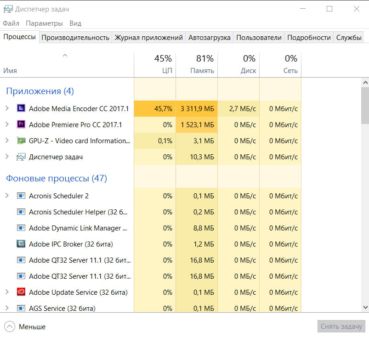
Task: Expand the Acronis Scheduler 2 entry
Action: (x=7, y=196)
